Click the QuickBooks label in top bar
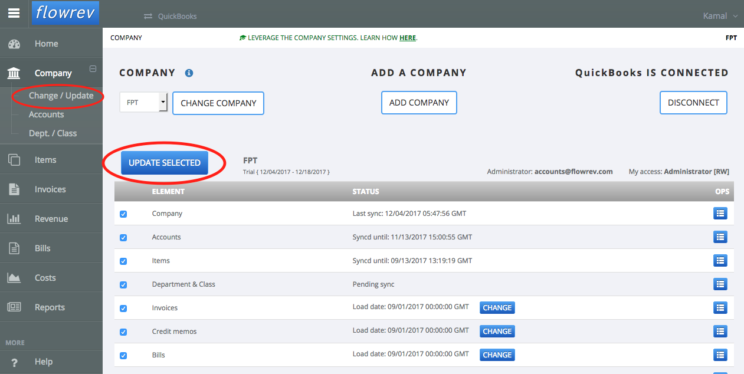Screen dimensions: 744x374 [177, 17]
